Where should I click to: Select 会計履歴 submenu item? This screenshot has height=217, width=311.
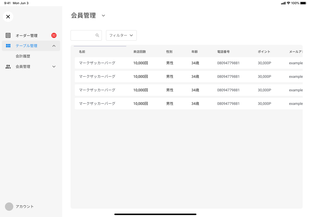tap(23, 56)
